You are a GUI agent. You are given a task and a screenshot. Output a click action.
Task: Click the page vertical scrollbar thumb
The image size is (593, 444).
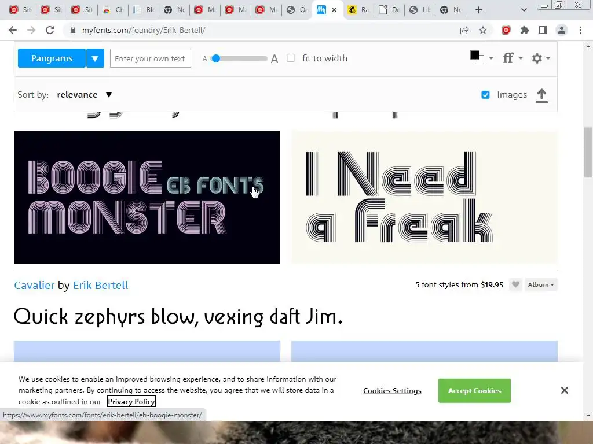pos(588,152)
